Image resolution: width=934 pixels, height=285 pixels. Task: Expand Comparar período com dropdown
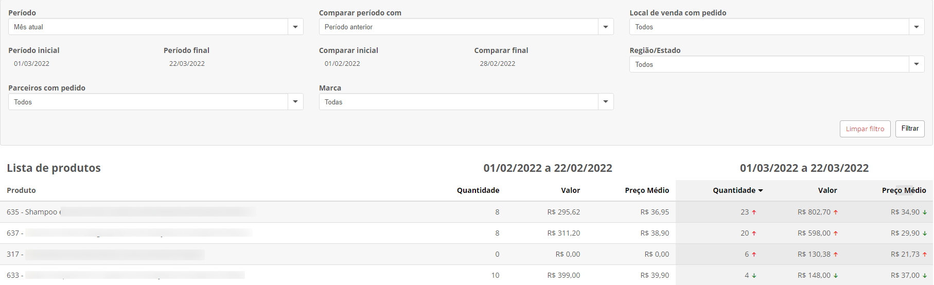click(606, 27)
